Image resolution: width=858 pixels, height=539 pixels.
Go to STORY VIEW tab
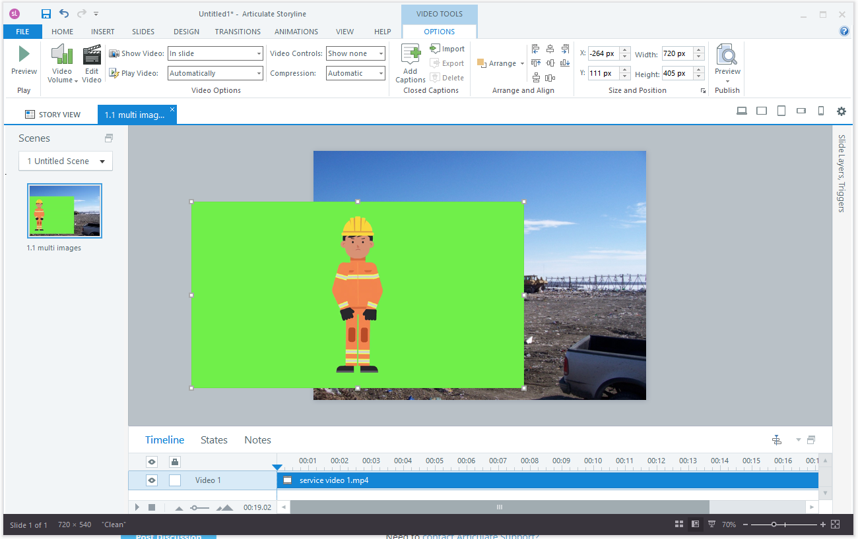click(x=53, y=115)
